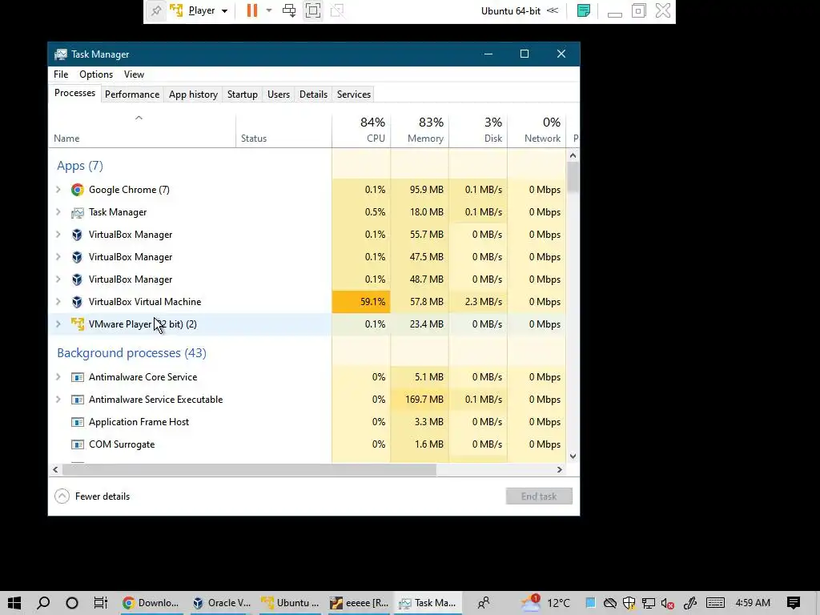
Task: Click the Background processes (43) heading
Action: pos(131,353)
